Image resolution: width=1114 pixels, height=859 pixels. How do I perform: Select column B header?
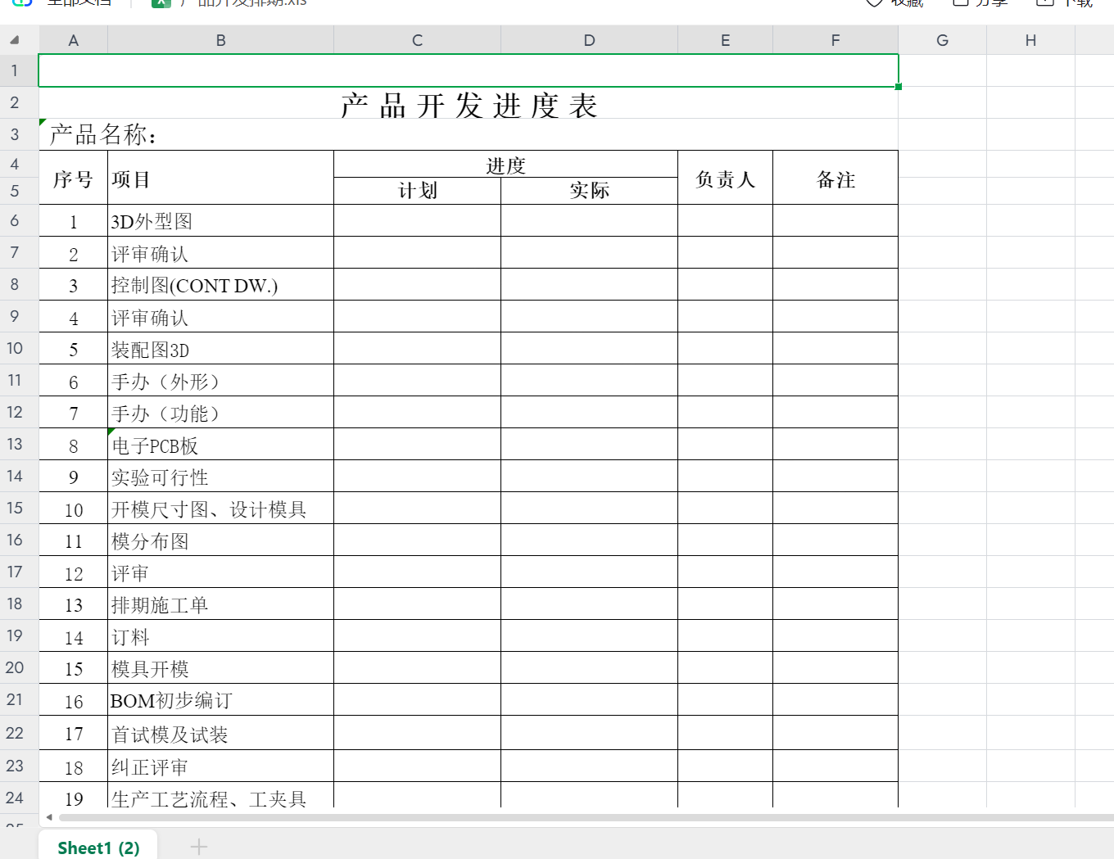pyautogui.click(x=221, y=40)
